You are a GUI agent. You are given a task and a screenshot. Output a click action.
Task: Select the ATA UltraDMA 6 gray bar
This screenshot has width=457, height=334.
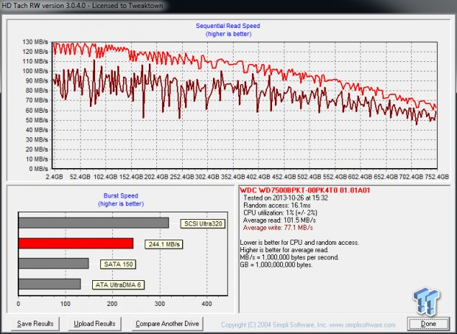[x=49, y=284]
